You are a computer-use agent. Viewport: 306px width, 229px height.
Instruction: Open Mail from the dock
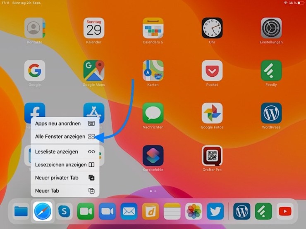point(129,211)
